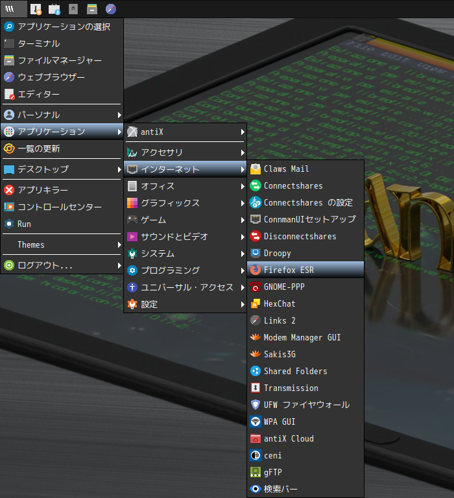Click the WPA GUI wifi icon
Image resolution: width=454 pixels, height=498 pixels.
tap(256, 421)
